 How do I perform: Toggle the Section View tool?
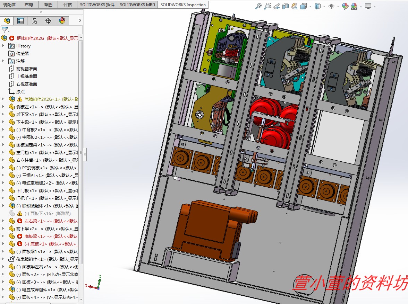286,6
